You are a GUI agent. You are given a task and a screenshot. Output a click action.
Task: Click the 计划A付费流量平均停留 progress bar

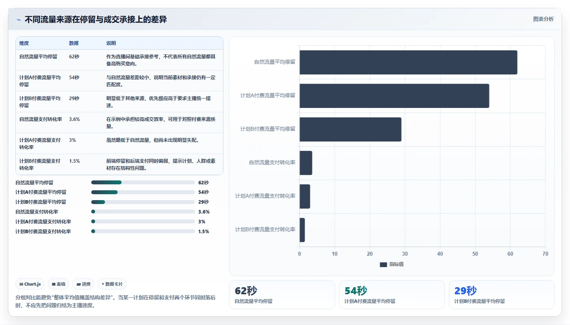143,192
